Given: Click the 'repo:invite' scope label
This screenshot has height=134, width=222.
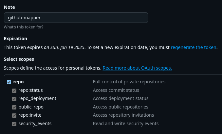Looking at the screenshot, I should [x=30, y=115].
